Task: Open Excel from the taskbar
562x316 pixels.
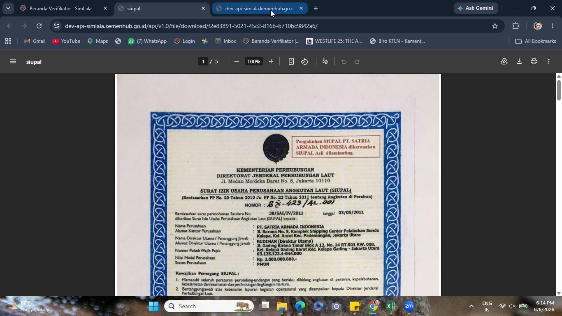Action: [x=391, y=306]
